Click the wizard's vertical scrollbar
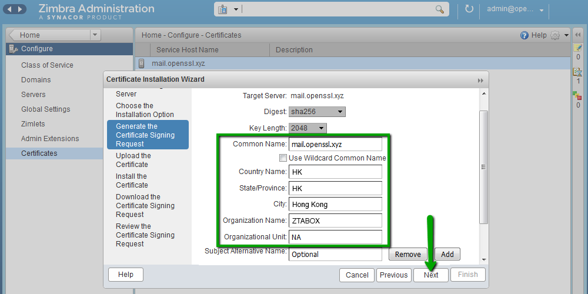588x294 pixels. click(x=483, y=167)
